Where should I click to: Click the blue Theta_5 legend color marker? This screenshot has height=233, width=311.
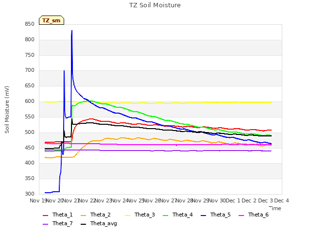203,216
